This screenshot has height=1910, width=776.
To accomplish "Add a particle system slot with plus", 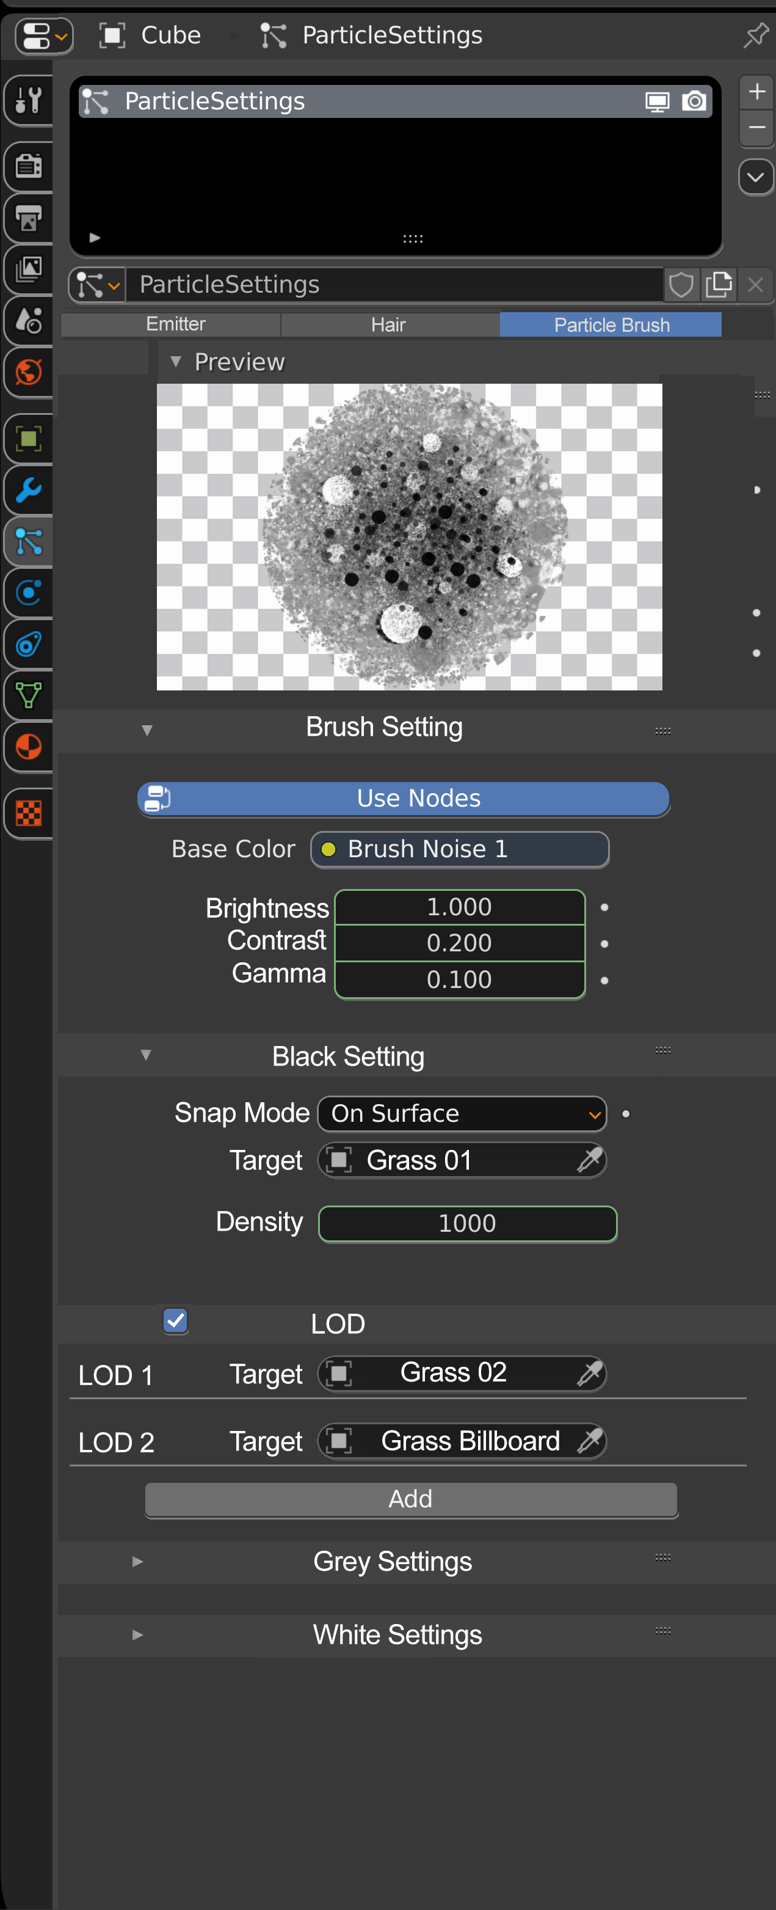I will pos(756,92).
